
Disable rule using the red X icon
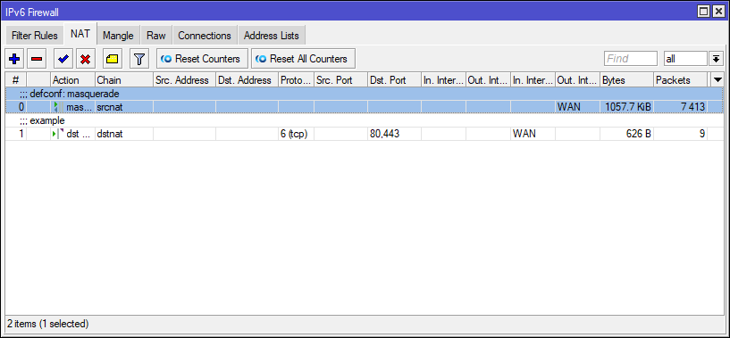click(x=85, y=59)
